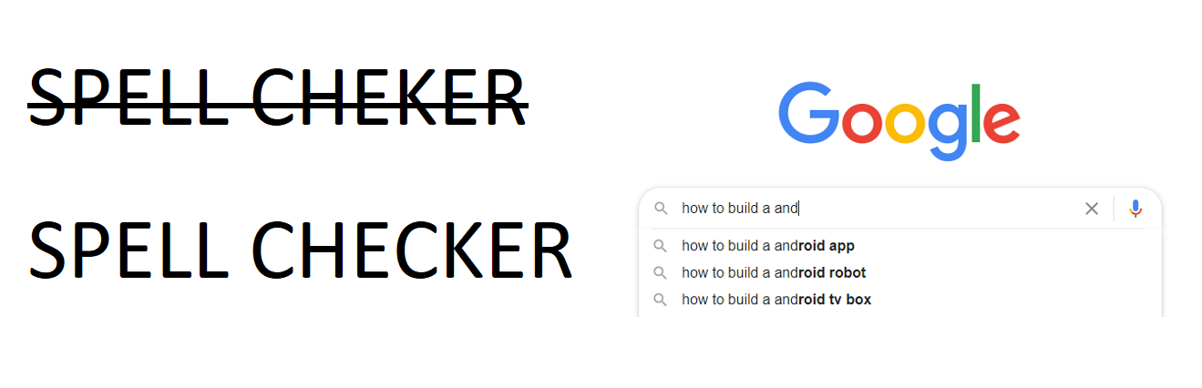Click the microphone voice search icon
Image resolution: width=1202 pixels, height=388 pixels.
coord(1135,209)
